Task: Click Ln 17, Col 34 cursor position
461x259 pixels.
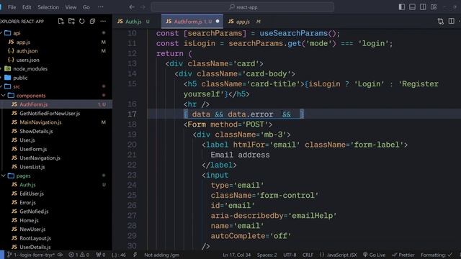Action: [x=237, y=255]
